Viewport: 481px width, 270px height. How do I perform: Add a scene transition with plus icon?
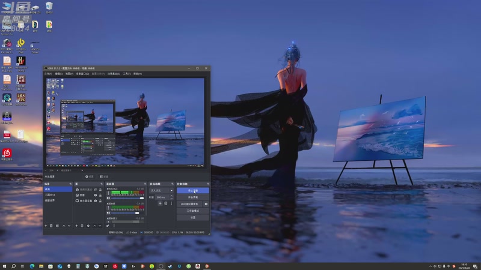click(x=160, y=203)
